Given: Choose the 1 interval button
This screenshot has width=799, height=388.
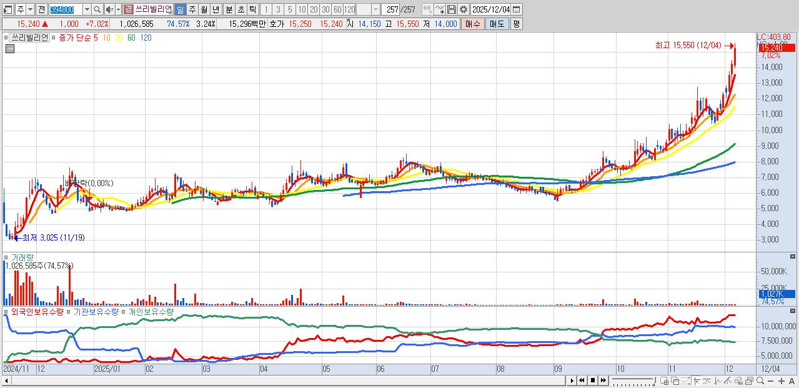Looking at the screenshot, I should (x=266, y=9).
